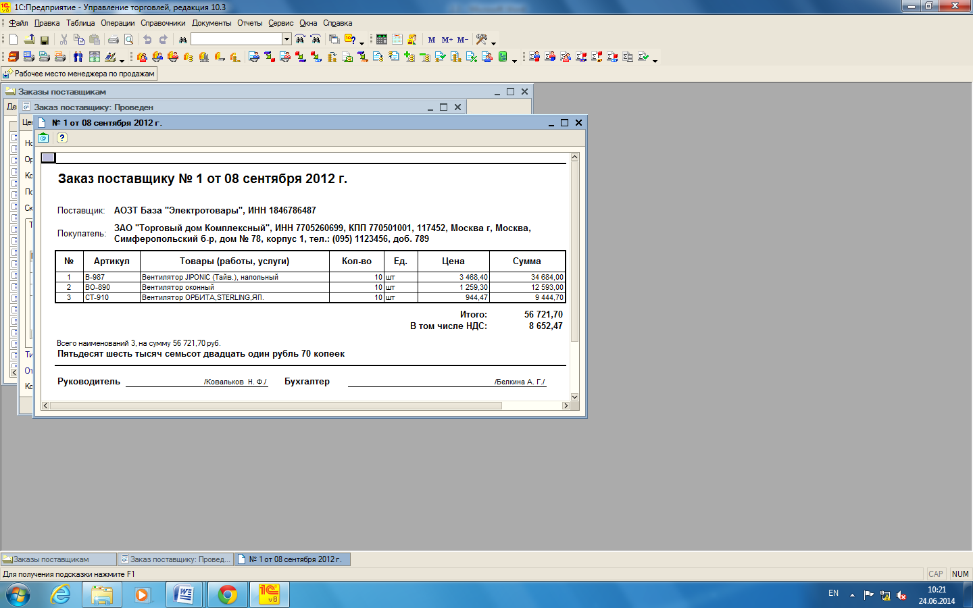Click the two people contractors icon
This screenshot has height=608, width=973.
pos(78,57)
